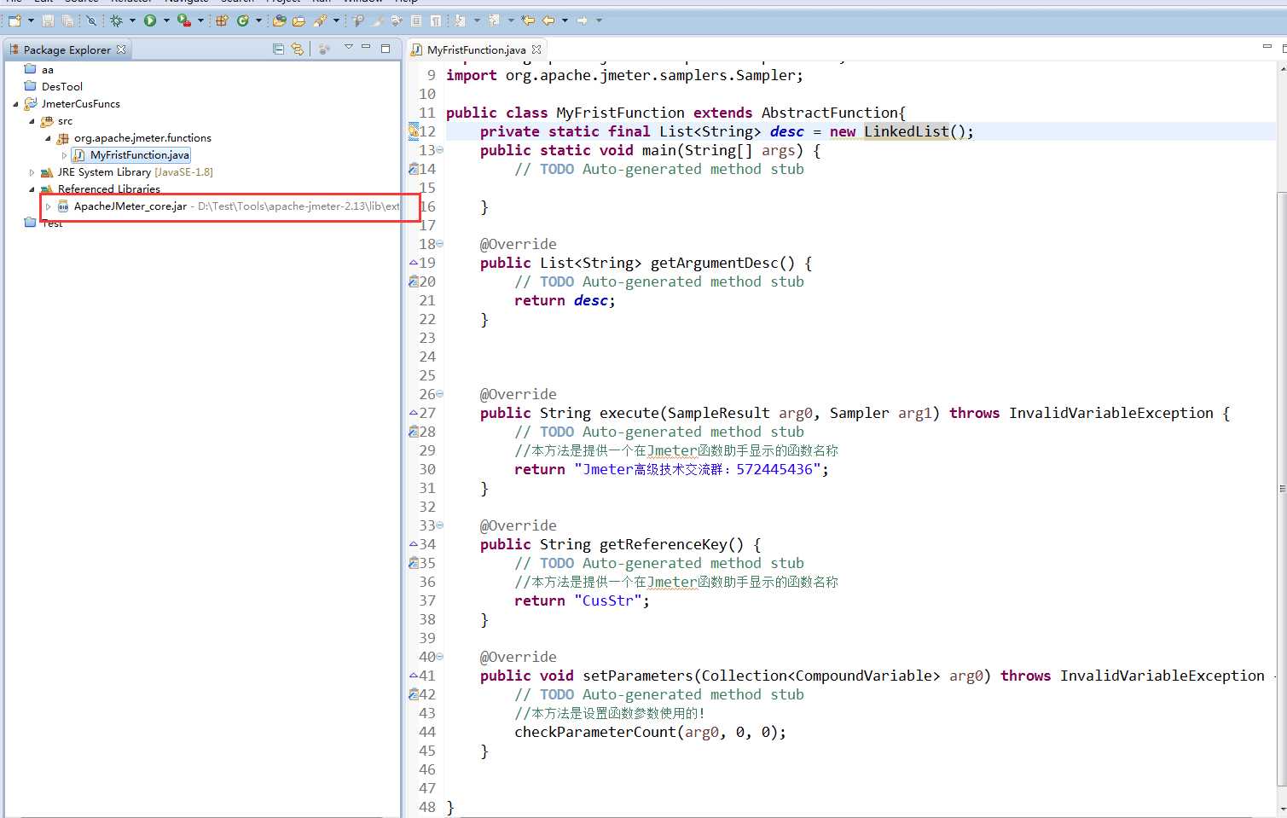Toggle Link with Editor in Package Explorer

(x=297, y=49)
